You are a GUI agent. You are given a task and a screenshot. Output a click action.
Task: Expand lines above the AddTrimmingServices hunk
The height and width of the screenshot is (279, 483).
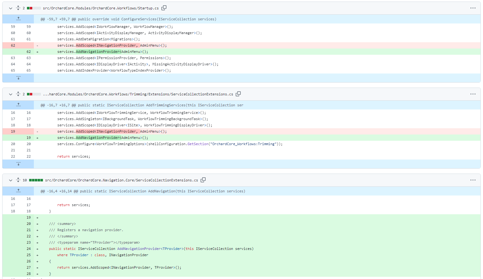coord(18,105)
